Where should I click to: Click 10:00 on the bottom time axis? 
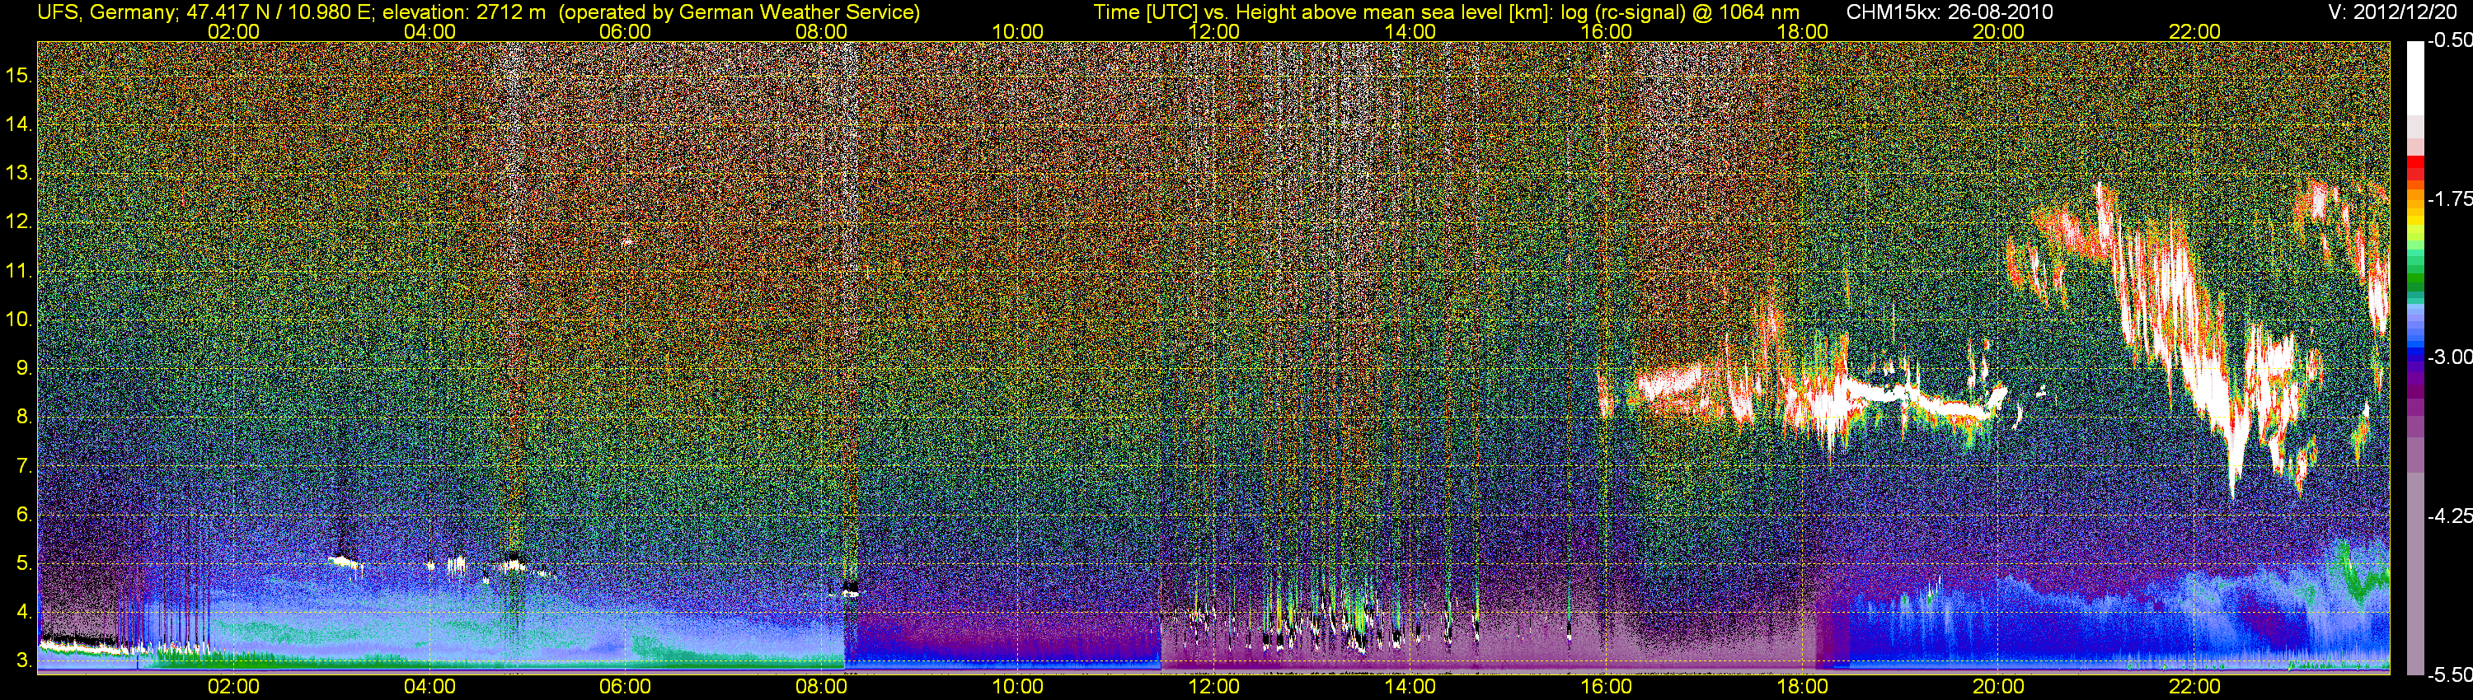point(1017,687)
